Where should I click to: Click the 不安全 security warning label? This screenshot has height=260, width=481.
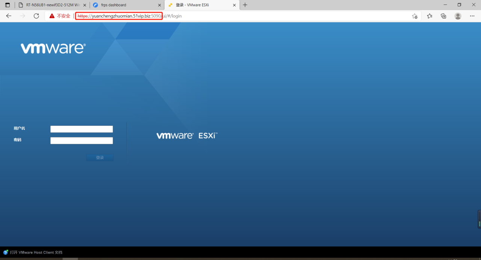pos(64,16)
